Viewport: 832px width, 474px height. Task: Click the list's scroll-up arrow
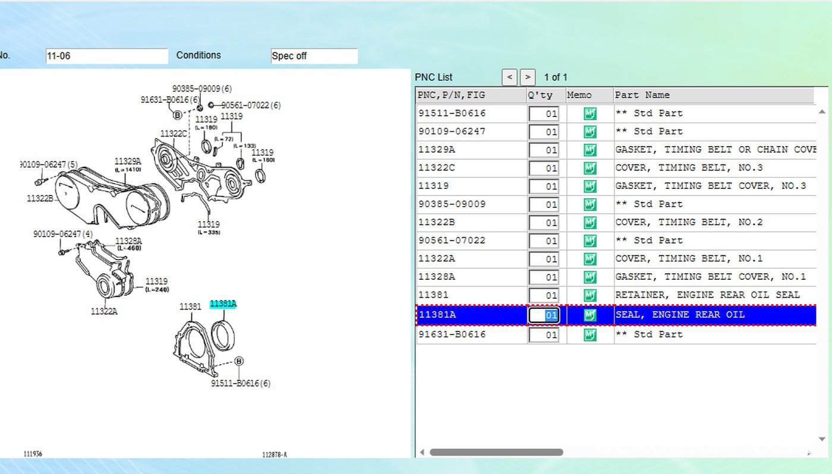(x=822, y=112)
